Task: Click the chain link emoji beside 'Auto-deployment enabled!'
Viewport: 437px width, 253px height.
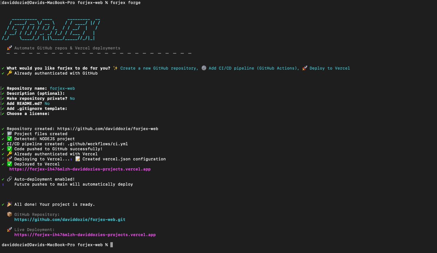Action: [9, 179]
